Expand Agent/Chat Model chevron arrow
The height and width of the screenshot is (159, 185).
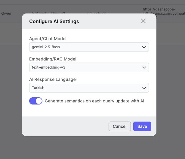pos(144,47)
